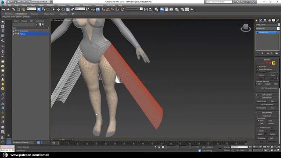Click the time slider on the timeline

62,140
